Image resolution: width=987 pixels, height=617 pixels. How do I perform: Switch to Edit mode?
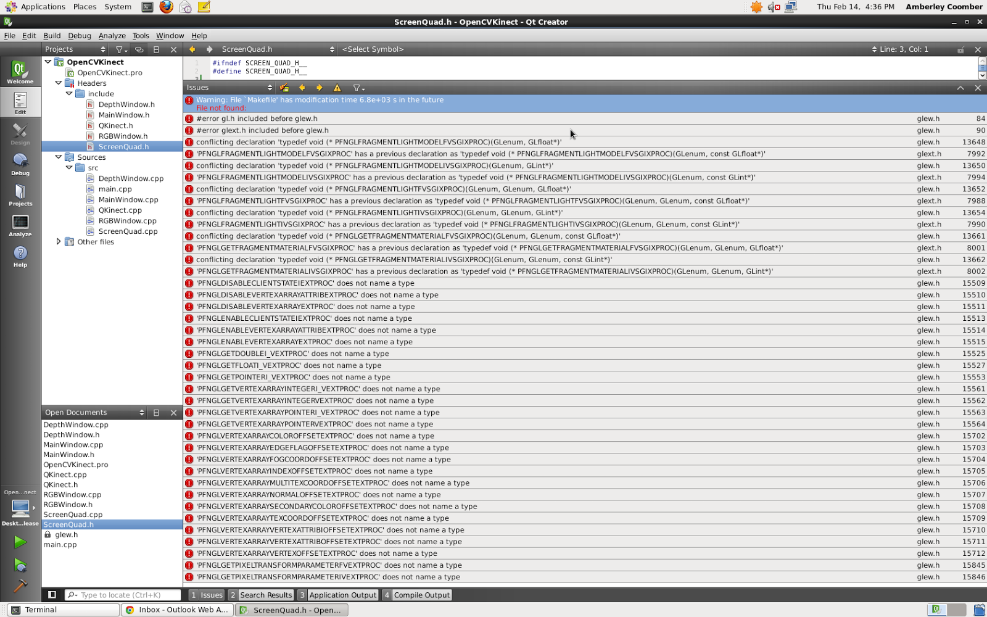tap(20, 102)
